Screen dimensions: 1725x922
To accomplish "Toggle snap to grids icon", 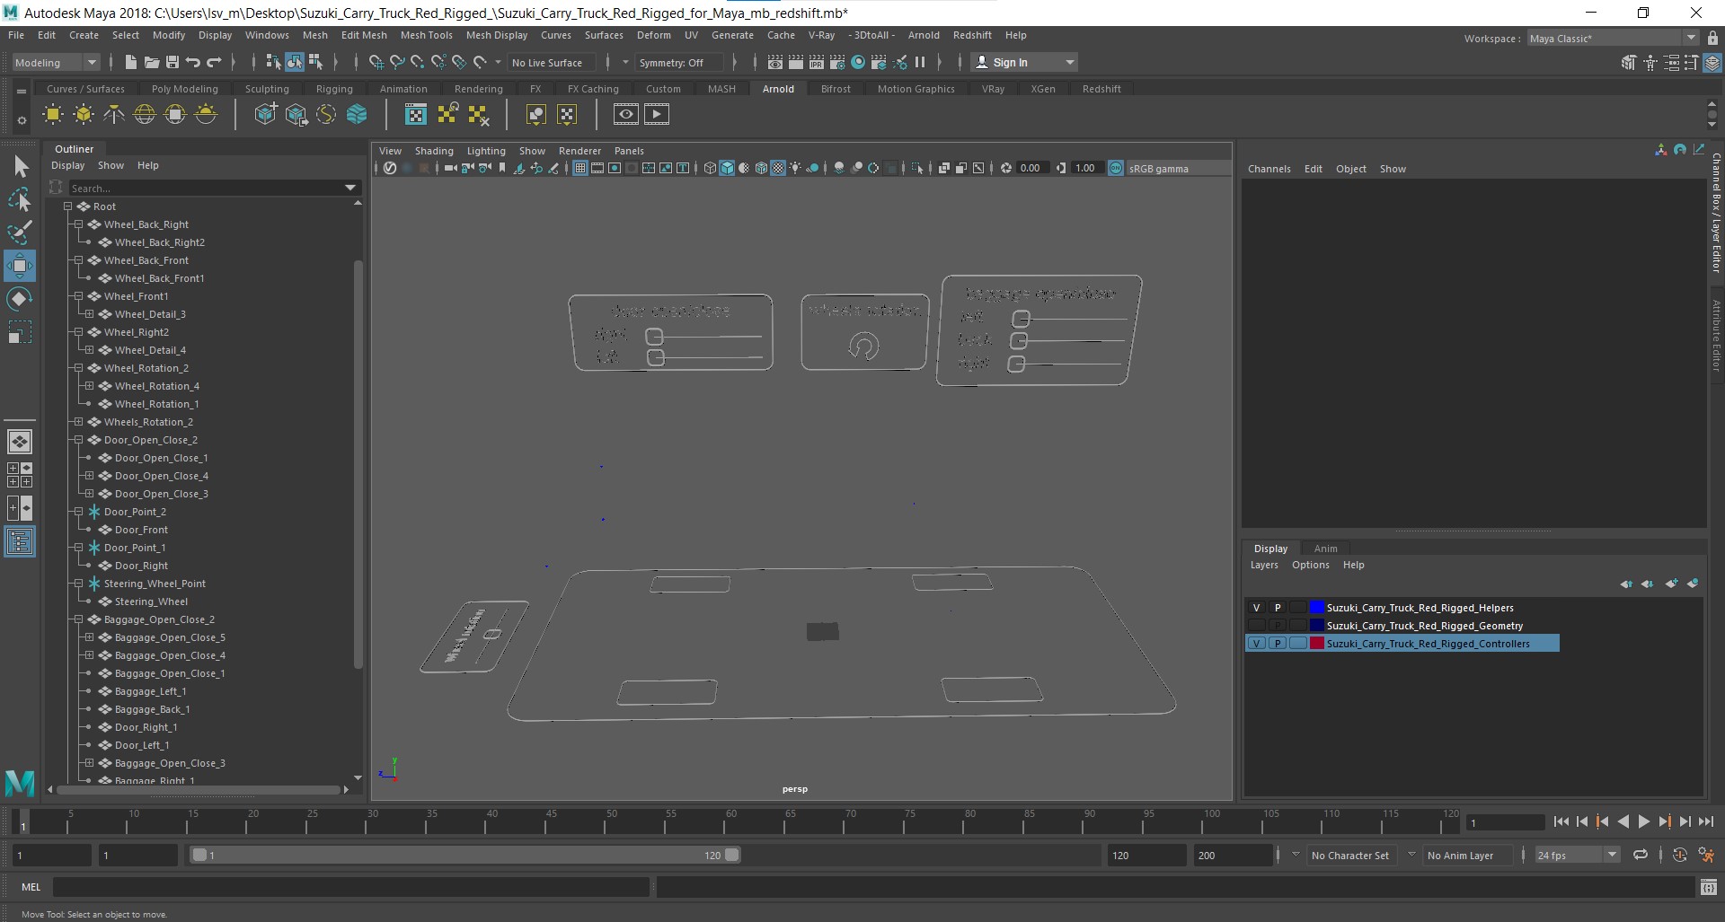I will (x=376, y=62).
